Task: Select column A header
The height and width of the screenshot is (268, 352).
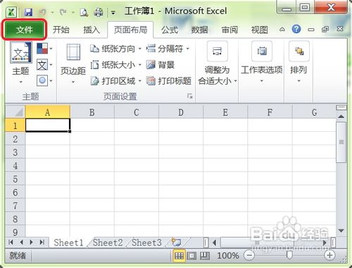Action: tap(48, 112)
